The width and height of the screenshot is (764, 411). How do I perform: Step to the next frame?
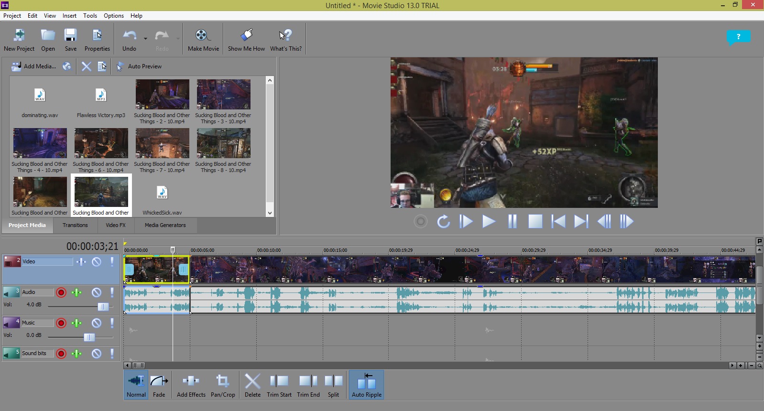[x=627, y=222]
